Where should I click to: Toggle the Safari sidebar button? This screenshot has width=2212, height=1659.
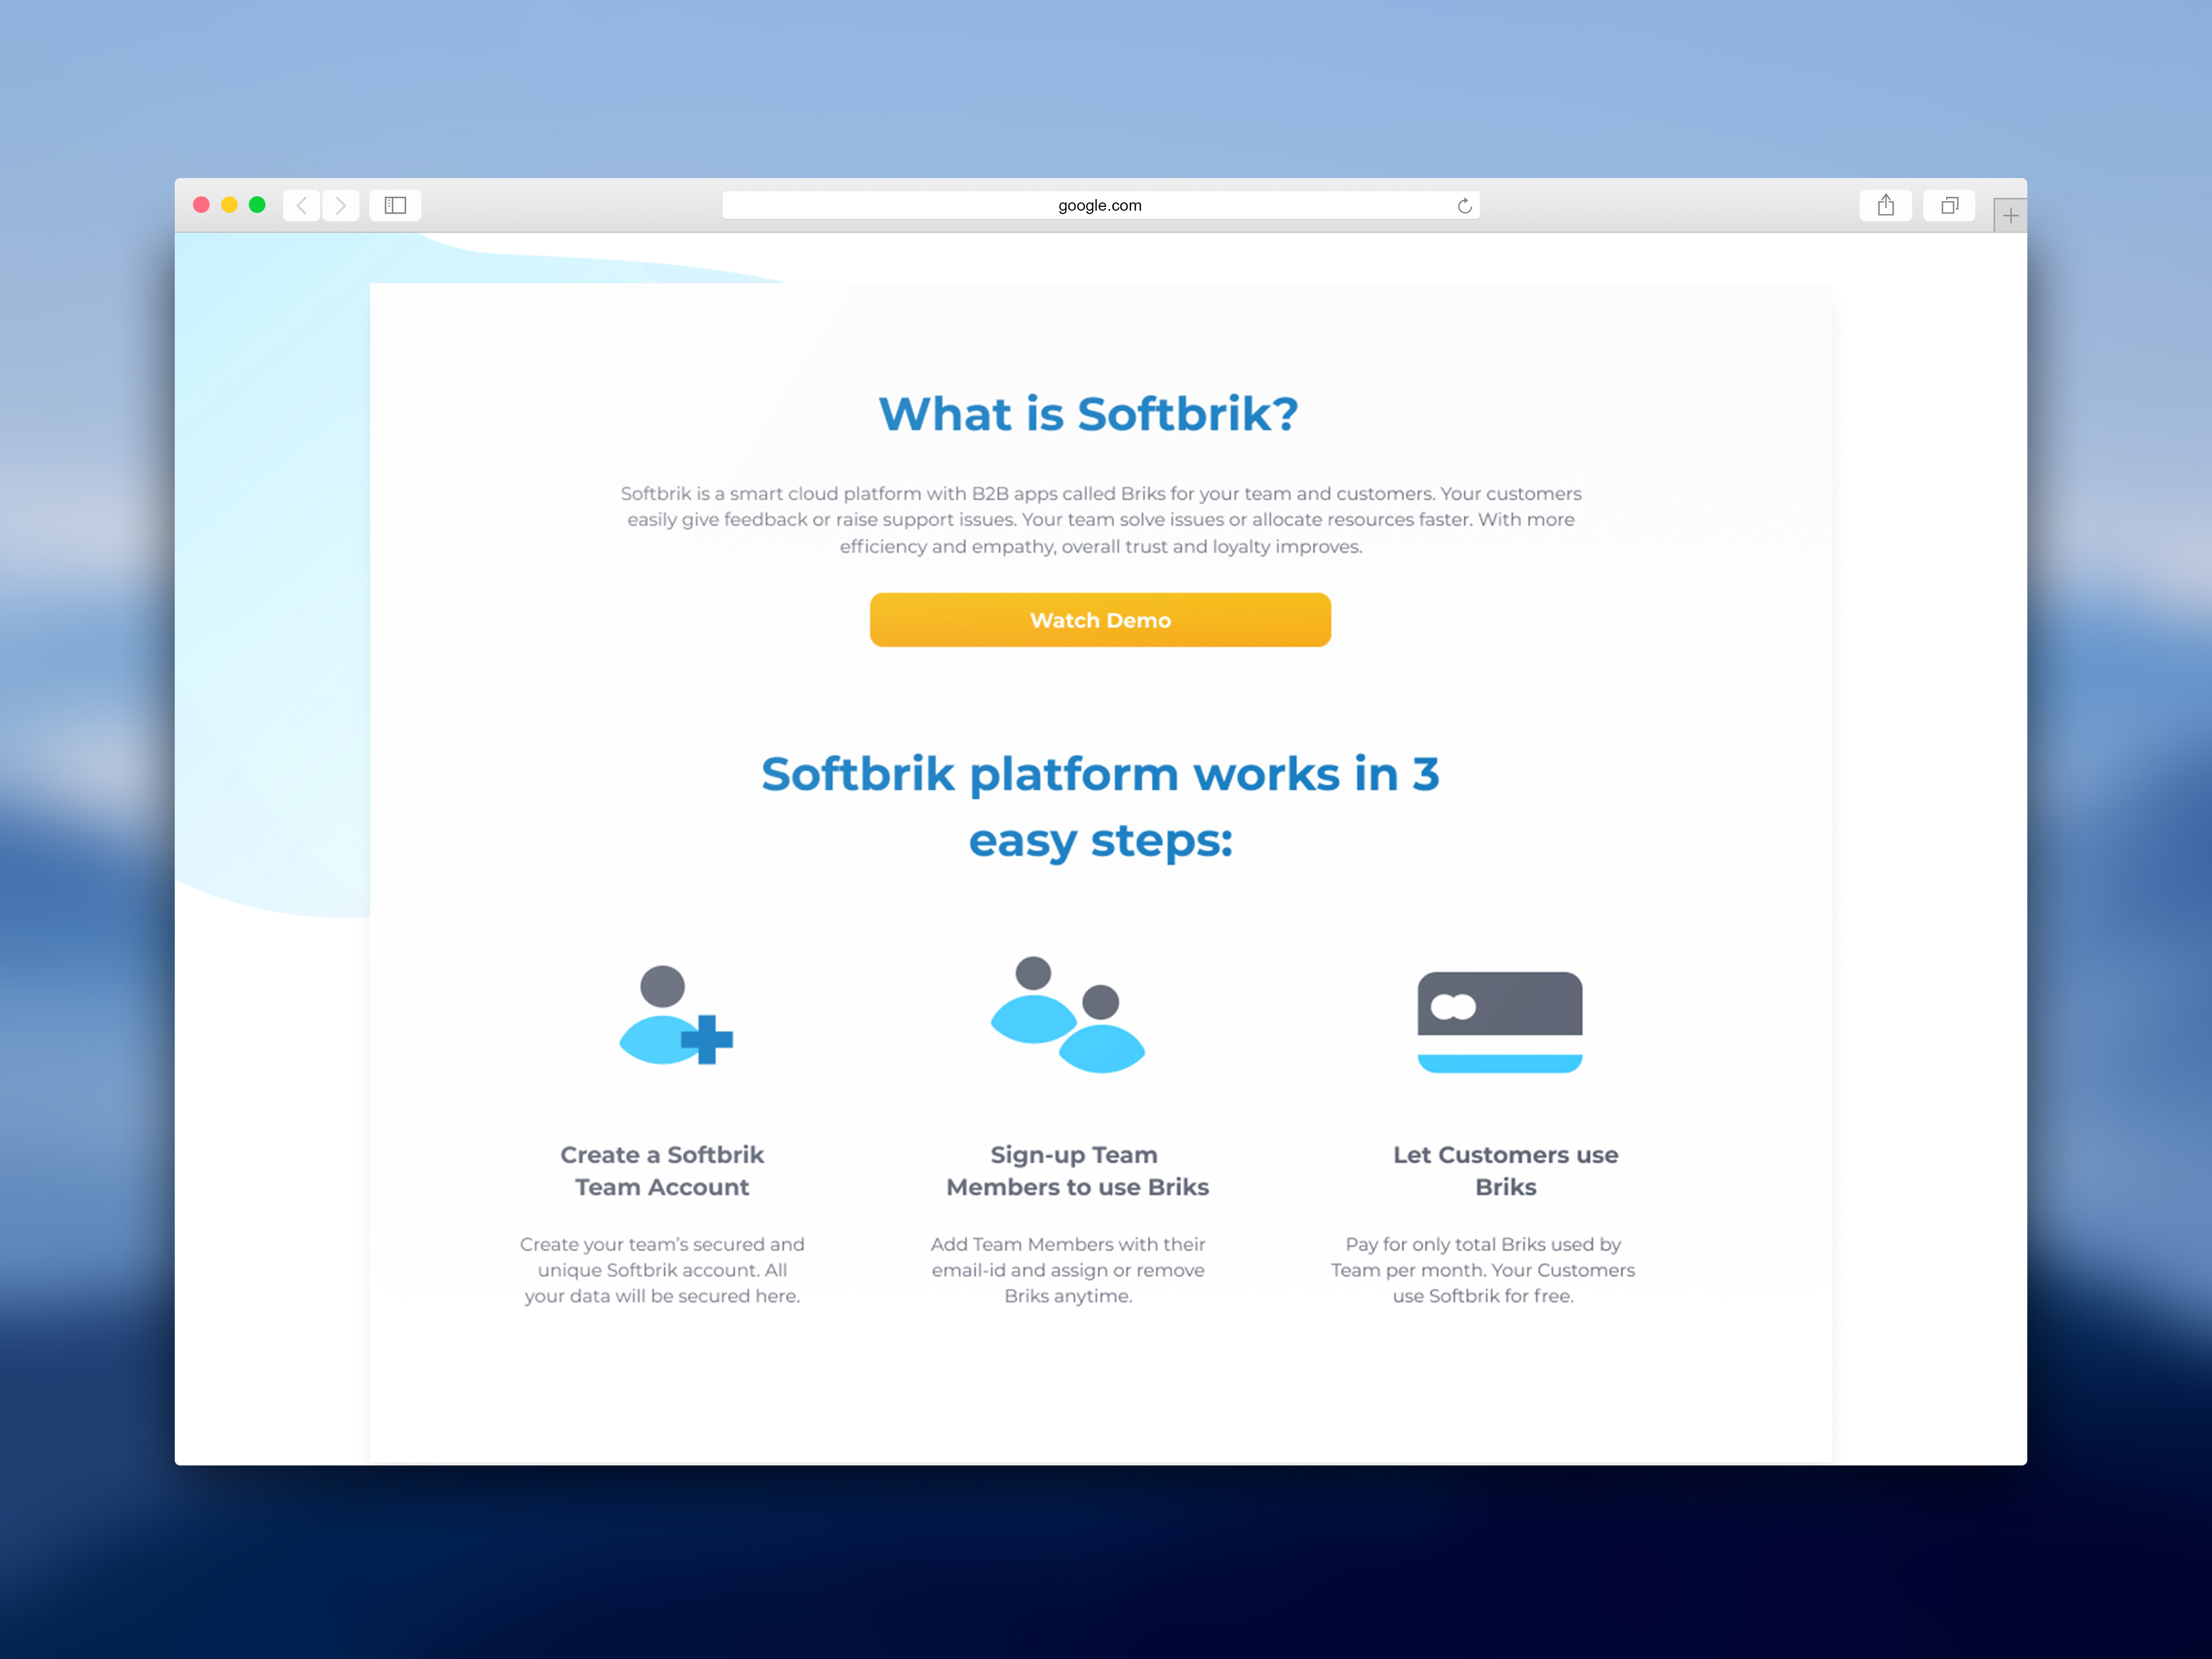click(x=395, y=205)
